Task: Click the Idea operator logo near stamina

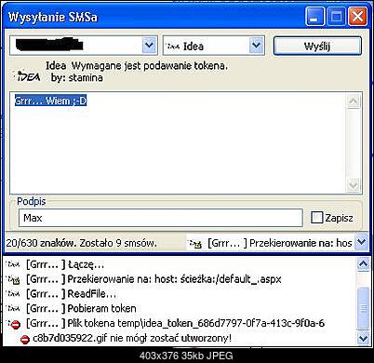Action: pyautogui.click(x=29, y=76)
